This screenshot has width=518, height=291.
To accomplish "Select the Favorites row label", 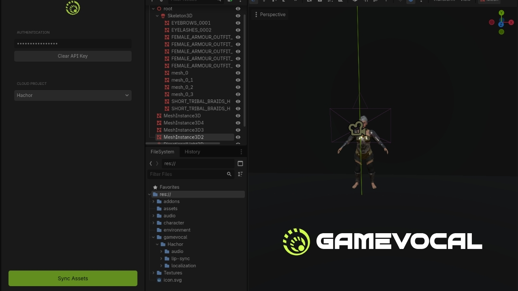I will [x=169, y=187].
